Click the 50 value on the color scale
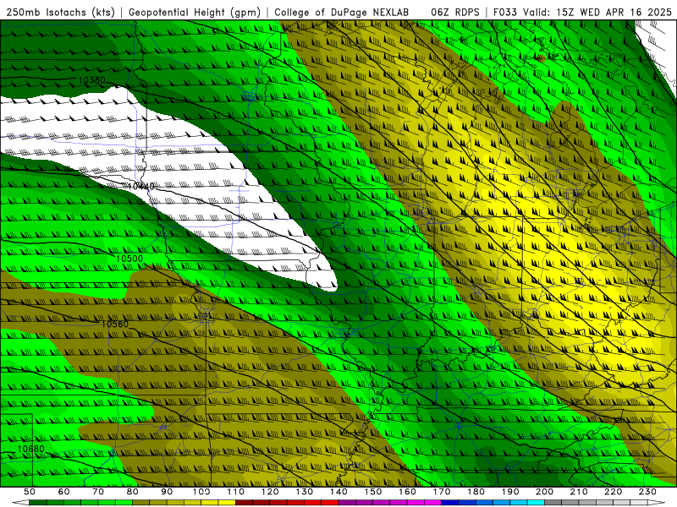 (30, 492)
